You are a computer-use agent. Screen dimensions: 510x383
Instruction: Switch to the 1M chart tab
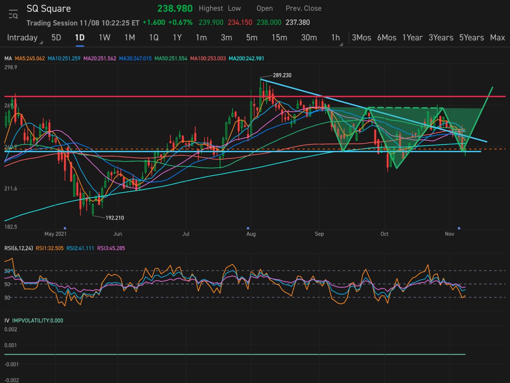click(x=130, y=38)
